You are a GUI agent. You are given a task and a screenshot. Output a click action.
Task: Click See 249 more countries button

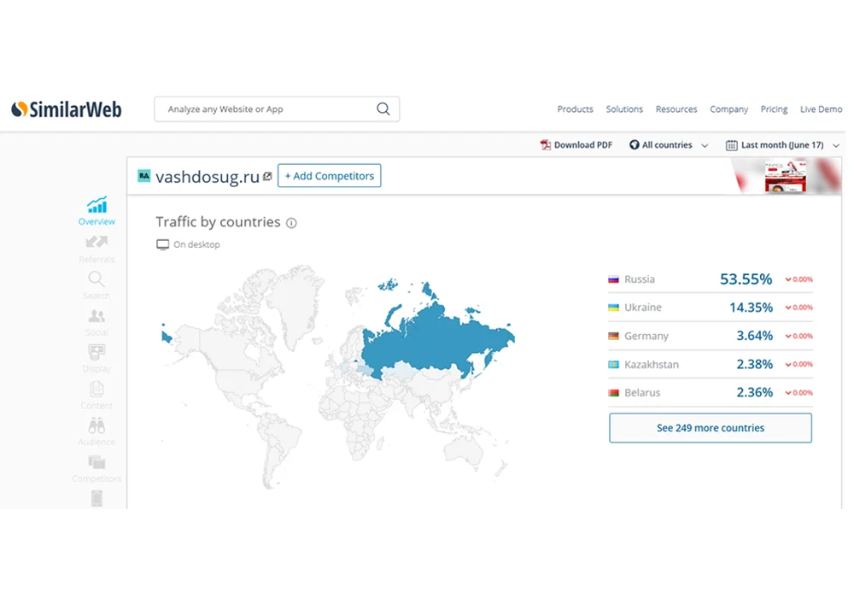[x=711, y=427]
